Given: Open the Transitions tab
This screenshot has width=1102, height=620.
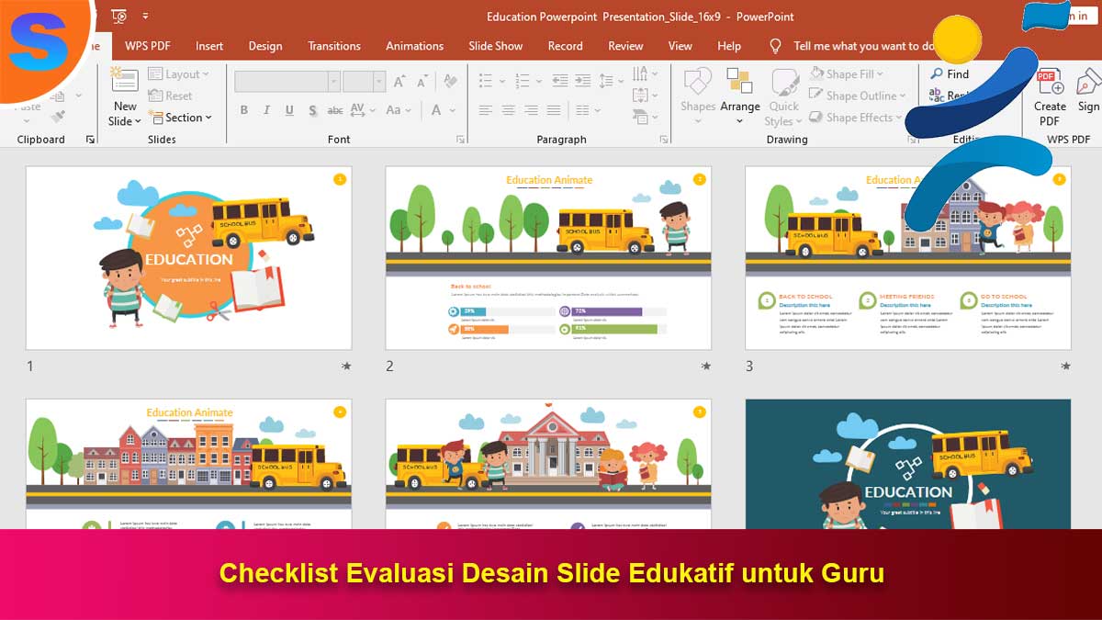Looking at the screenshot, I should (335, 46).
